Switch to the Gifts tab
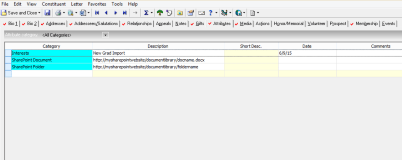This screenshot has width=402, height=160. point(197,24)
